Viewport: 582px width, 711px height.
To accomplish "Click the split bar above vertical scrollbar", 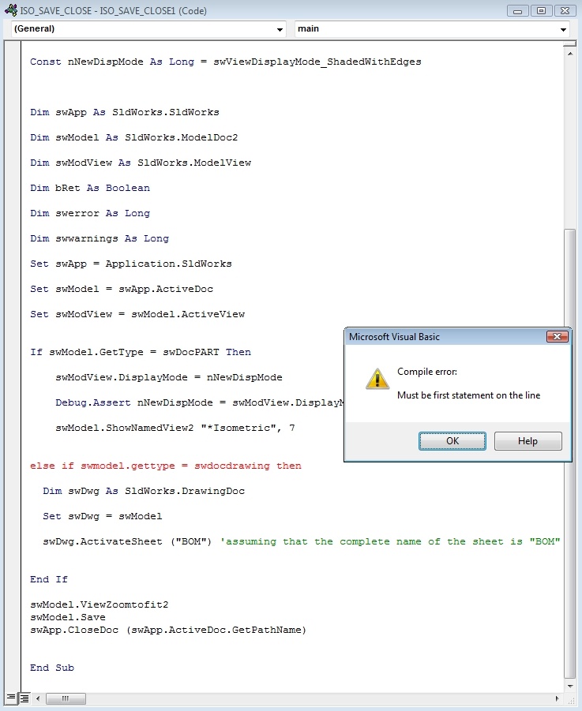I will coord(569,44).
